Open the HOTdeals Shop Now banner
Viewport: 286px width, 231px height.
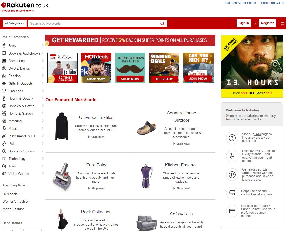pyautogui.click(x=96, y=68)
